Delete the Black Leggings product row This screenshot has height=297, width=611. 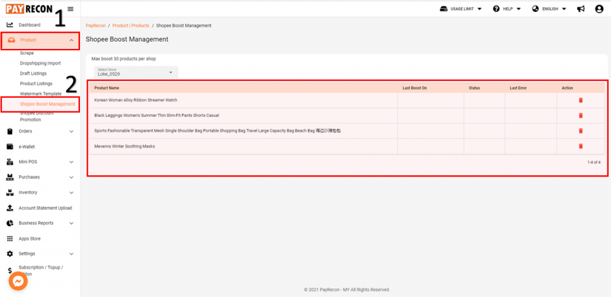coord(581,115)
